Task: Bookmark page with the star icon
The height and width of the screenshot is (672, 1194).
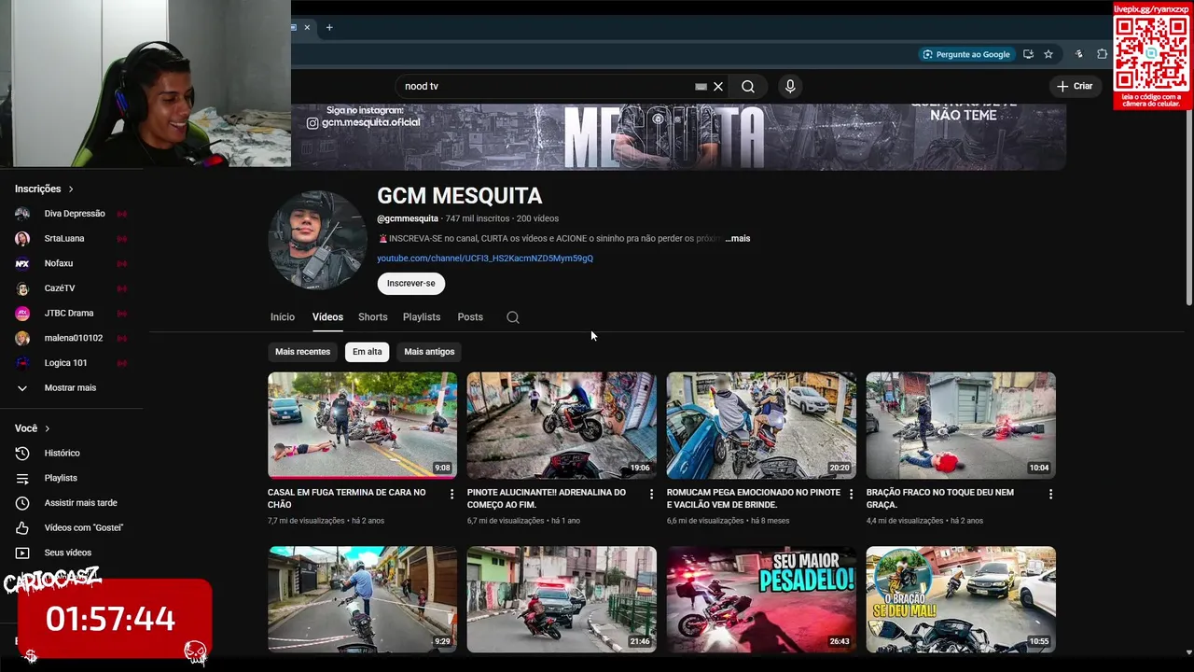Action: pos(1048,54)
